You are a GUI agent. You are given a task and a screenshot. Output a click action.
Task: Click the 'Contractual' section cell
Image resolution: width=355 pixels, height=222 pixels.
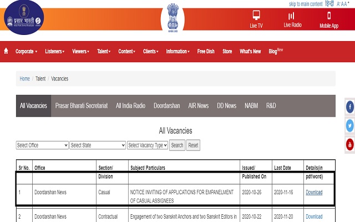(x=108, y=217)
